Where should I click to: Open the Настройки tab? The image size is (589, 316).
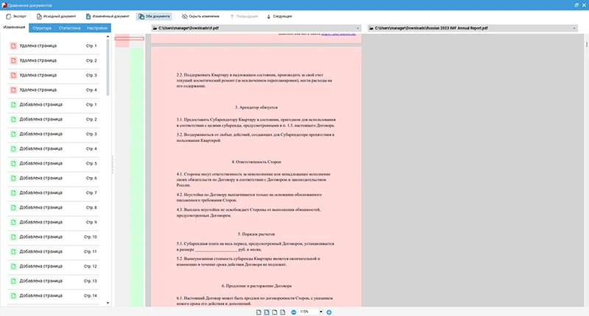click(97, 28)
